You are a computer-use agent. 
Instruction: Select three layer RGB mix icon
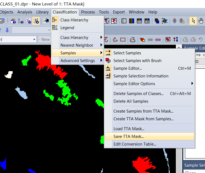(x=132, y=21)
